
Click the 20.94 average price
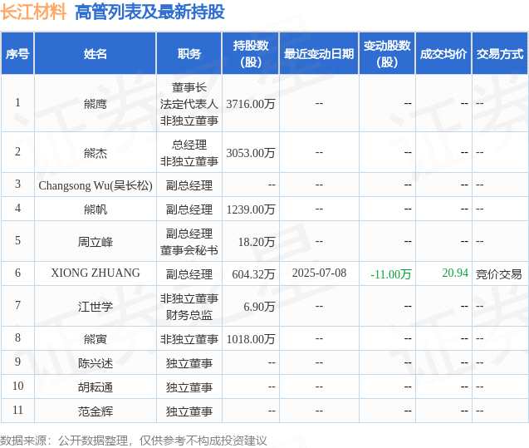tap(455, 273)
